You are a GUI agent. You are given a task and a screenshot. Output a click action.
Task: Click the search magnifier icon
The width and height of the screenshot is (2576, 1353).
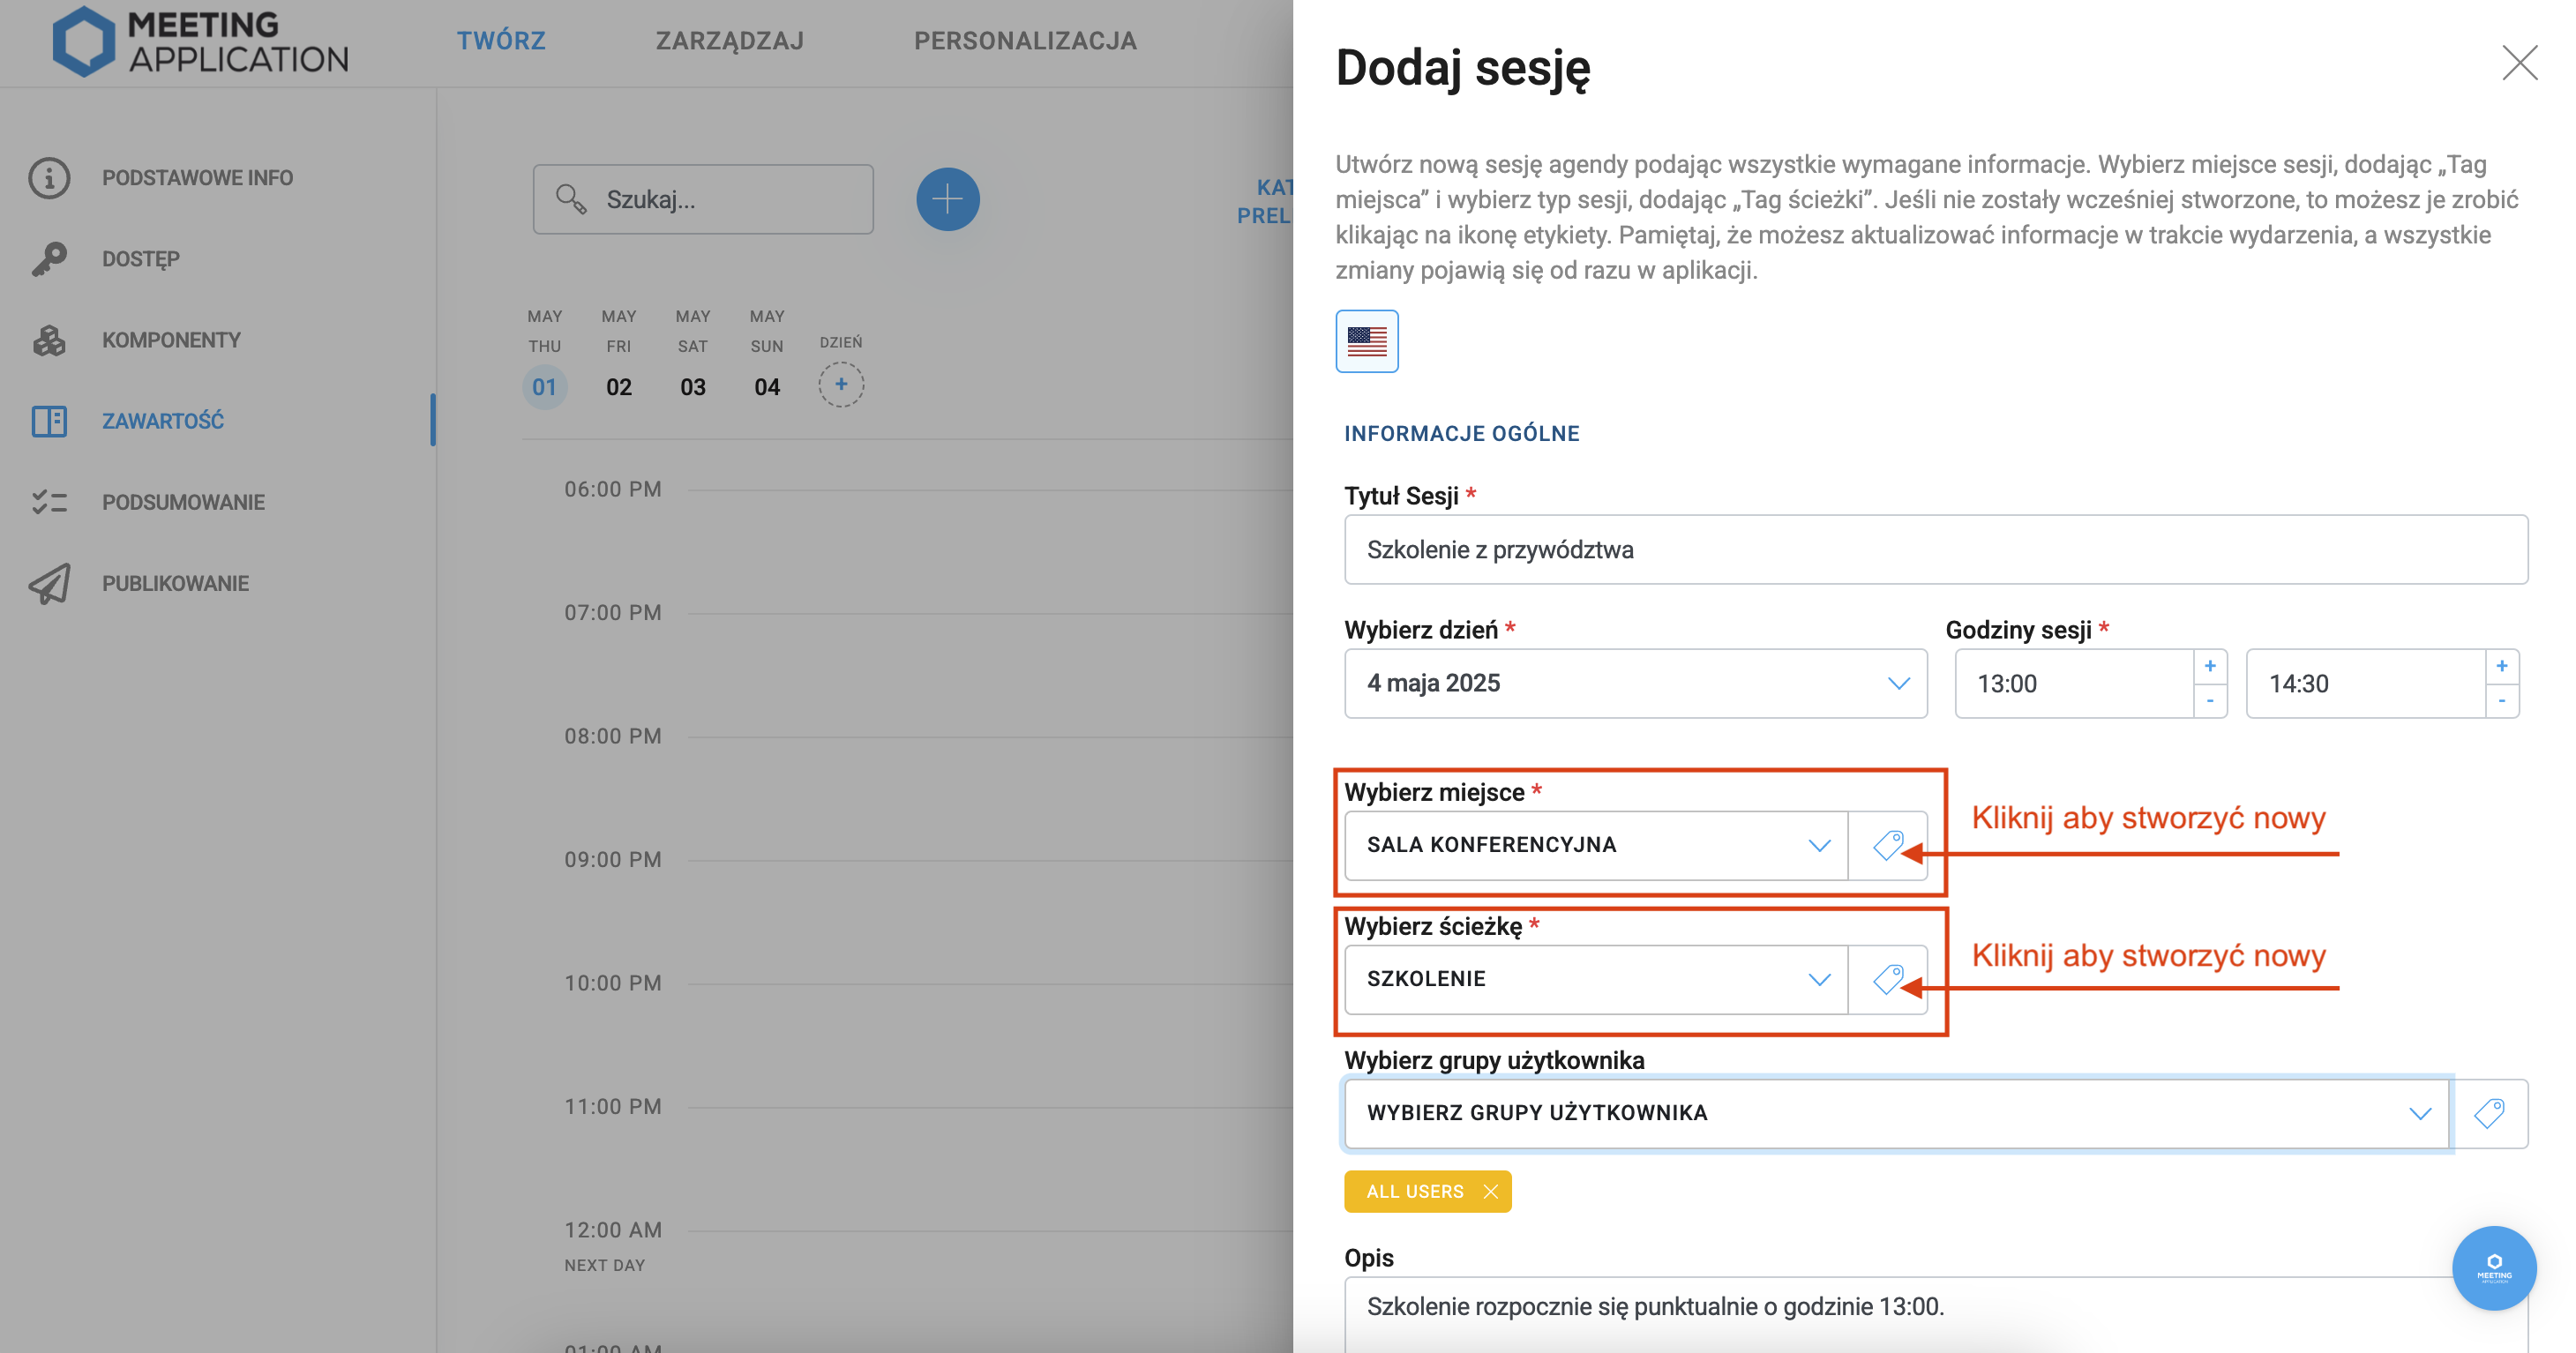tap(570, 199)
